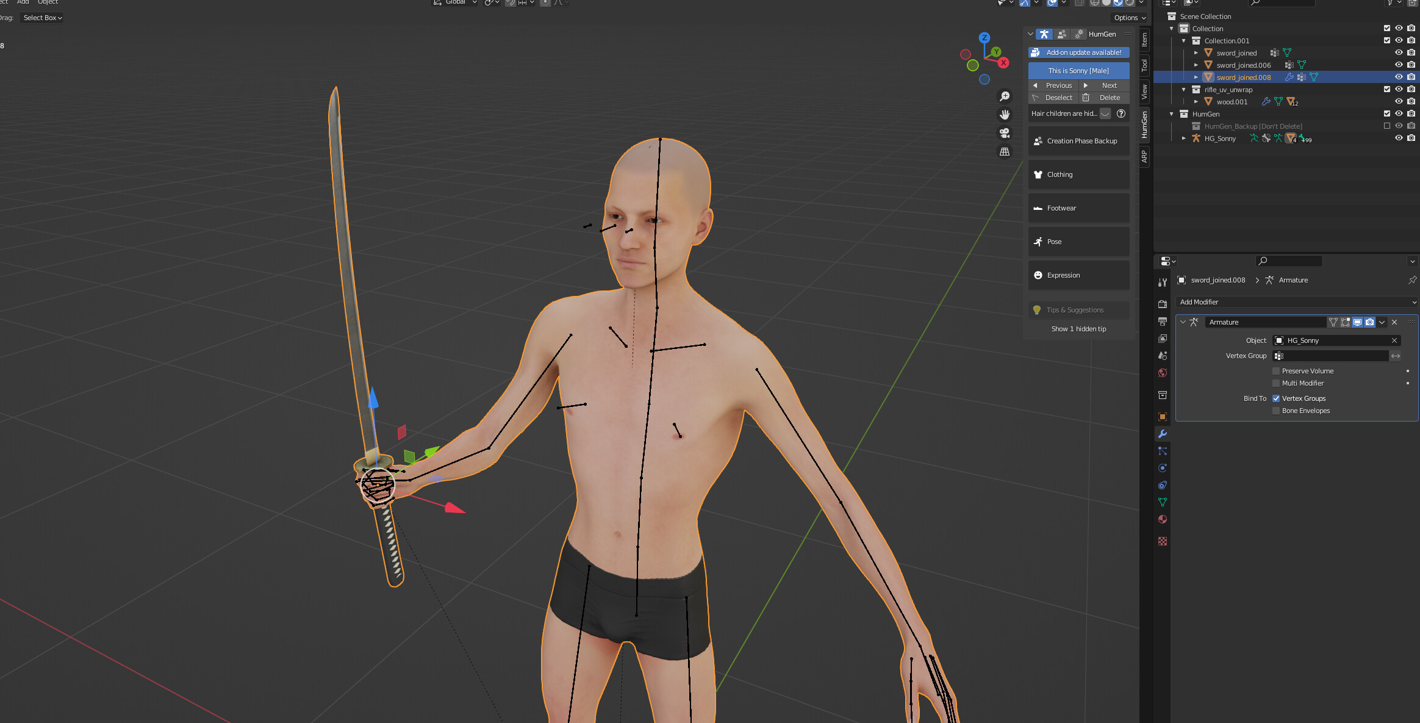Image resolution: width=1420 pixels, height=723 pixels.
Task: Toggle camera view gizmo in viewport
Action: click(1005, 133)
